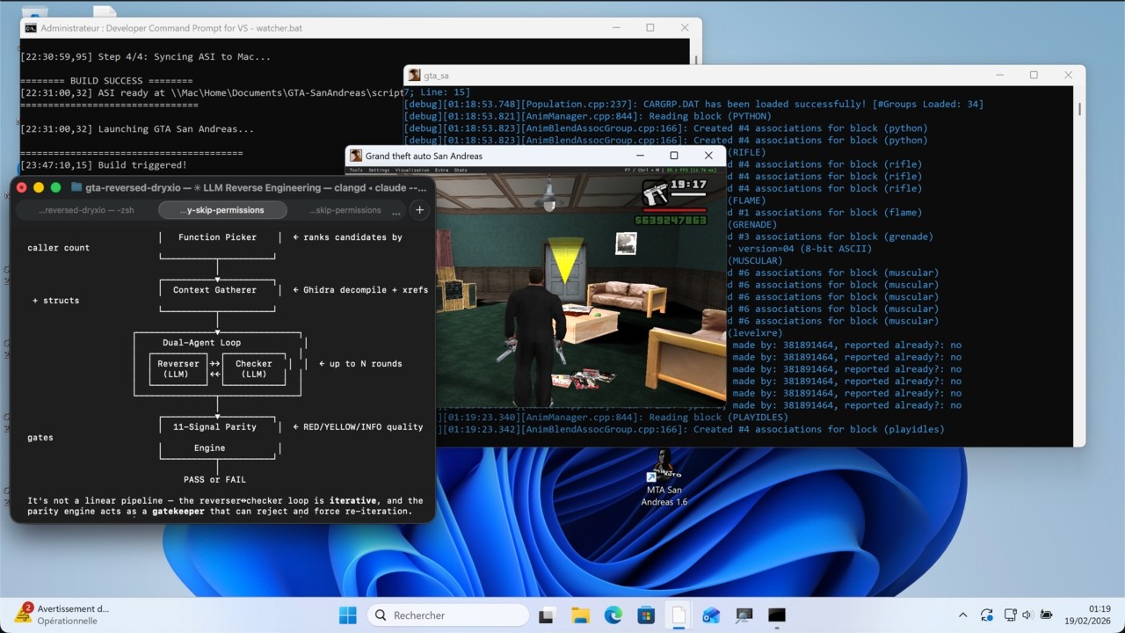Image resolution: width=1125 pixels, height=633 pixels.
Task: Click the Developer Command Prompt window icon
Action: (31, 28)
